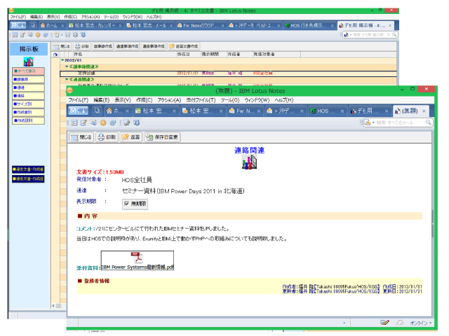This screenshot has width=449, height=336.
Task: Click the bulletin board graphic under 連絡関連 heading
Action: (x=249, y=162)
